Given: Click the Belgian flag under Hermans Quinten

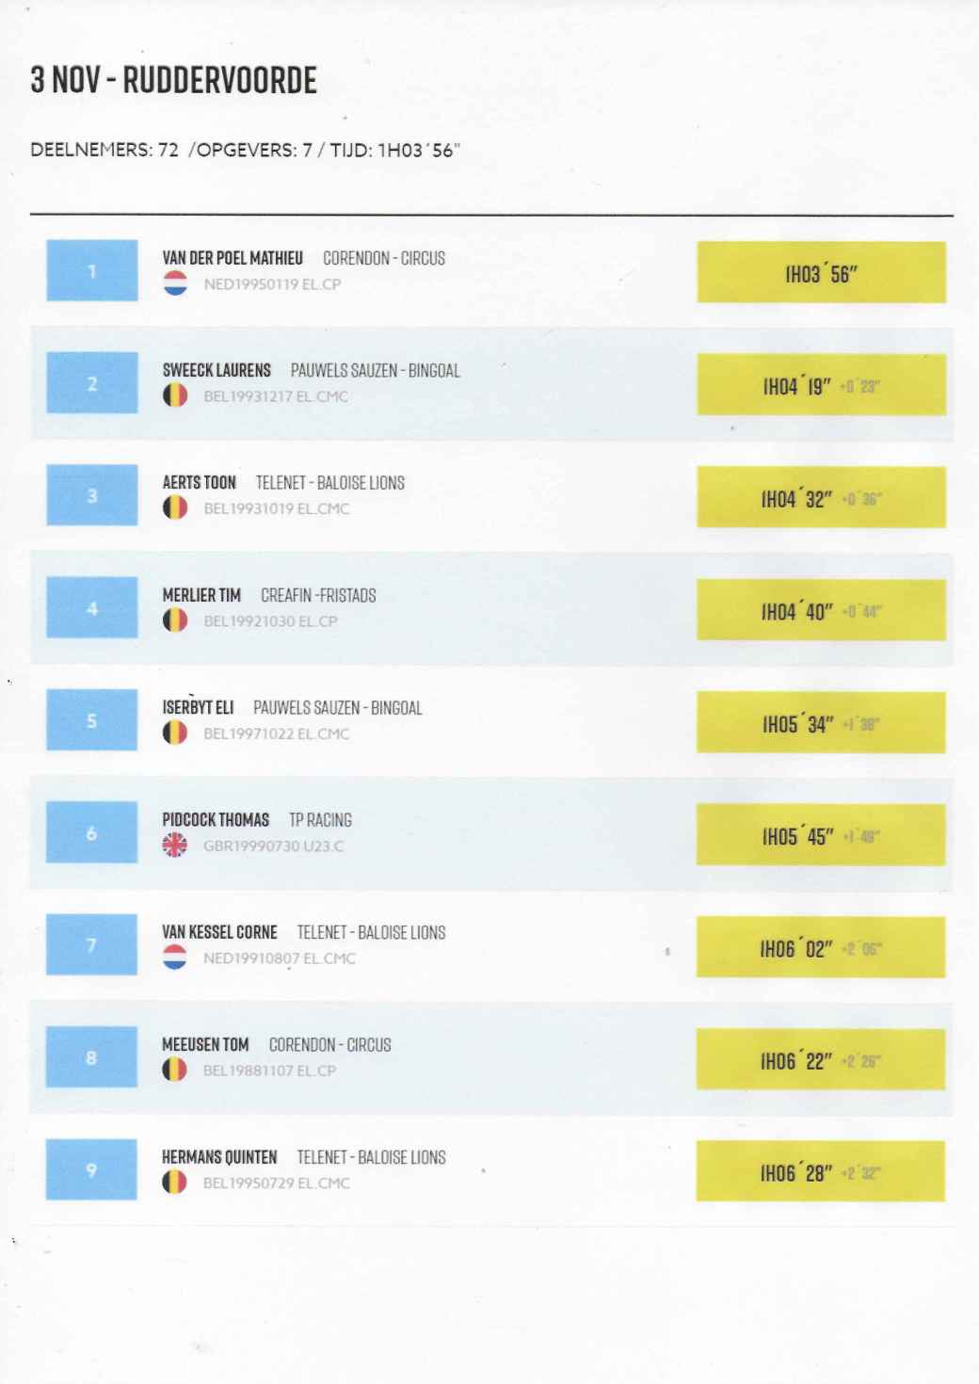Looking at the screenshot, I should [175, 1182].
